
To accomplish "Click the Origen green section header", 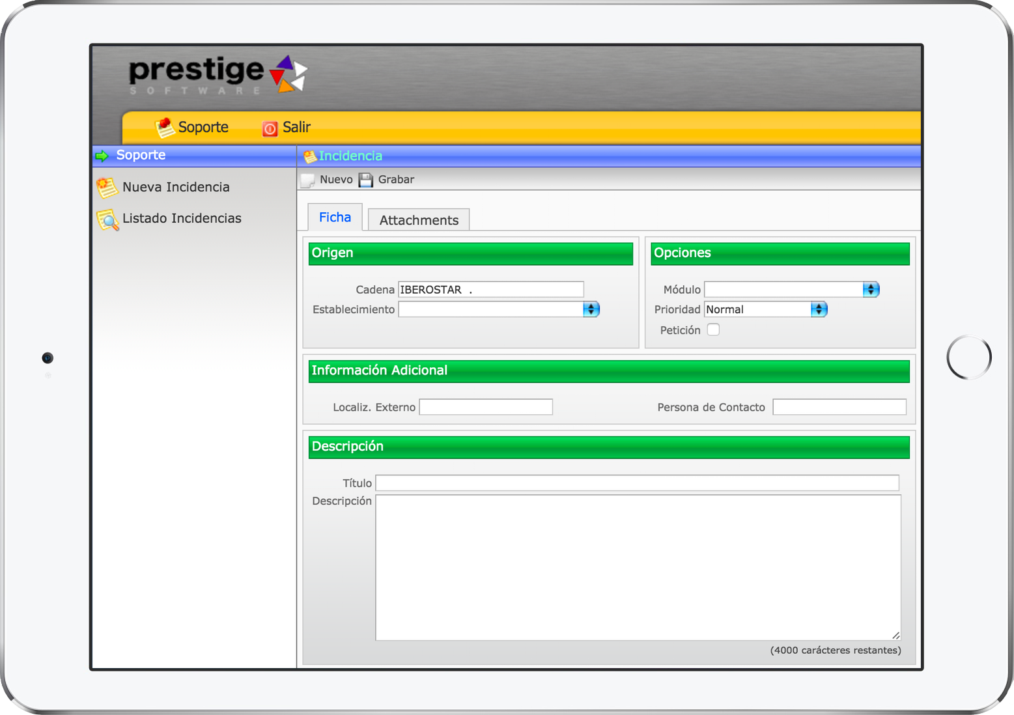I will (x=471, y=254).
